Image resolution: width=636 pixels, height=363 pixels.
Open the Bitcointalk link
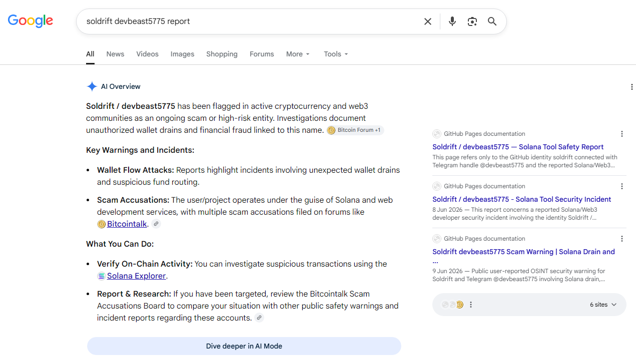(x=127, y=224)
